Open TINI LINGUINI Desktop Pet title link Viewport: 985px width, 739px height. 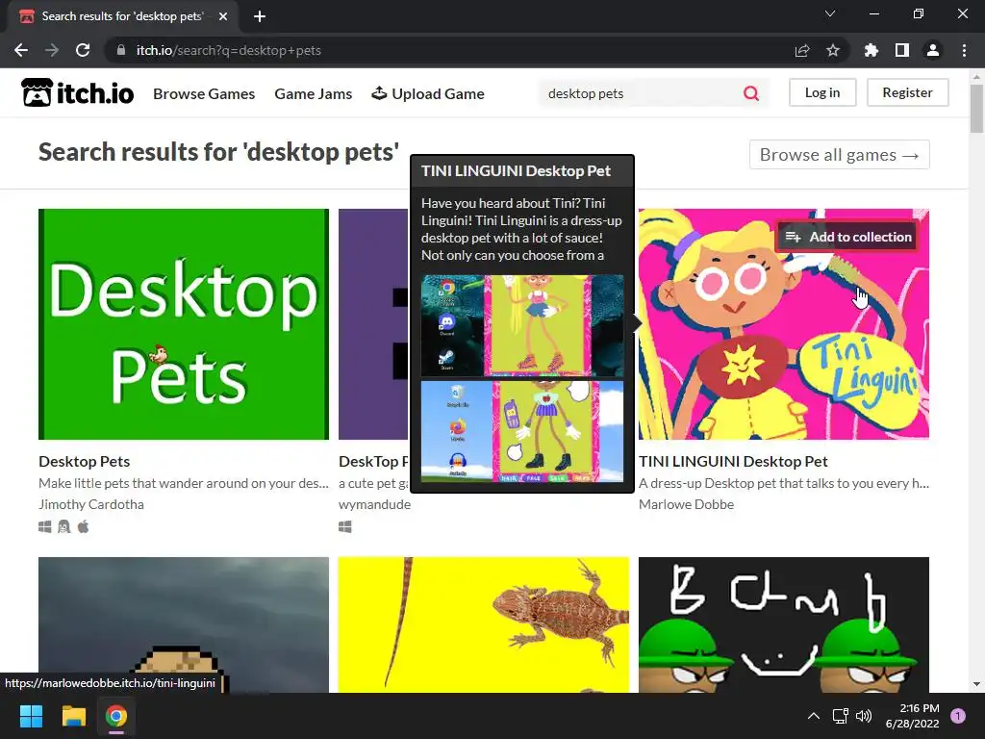[x=733, y=461]
